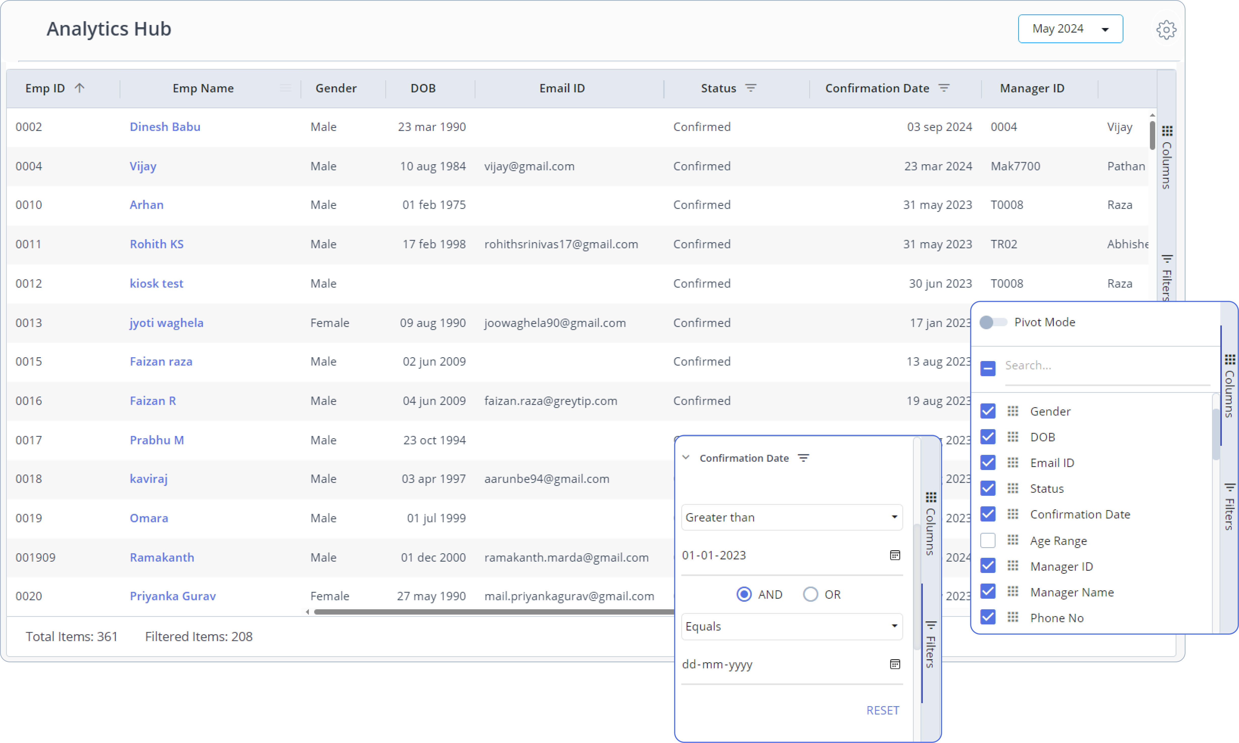Open the Omara employee link
Screen dimensions: 1239x743
pyautogui.click(x=149, y=518)
